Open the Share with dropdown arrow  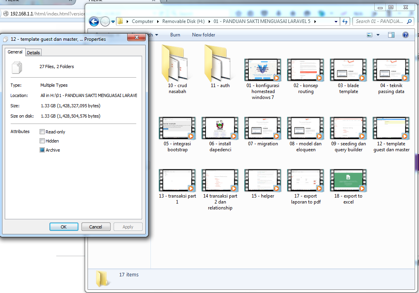click(156, 35)
